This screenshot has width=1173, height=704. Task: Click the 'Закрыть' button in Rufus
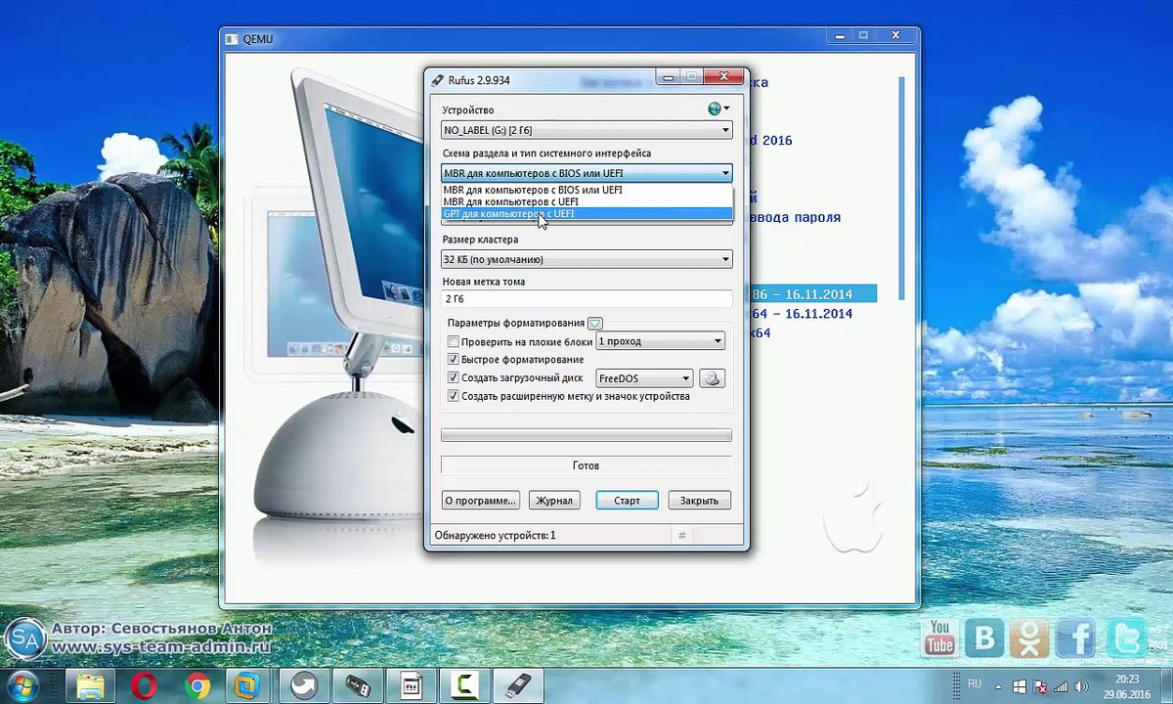point(699,501)
